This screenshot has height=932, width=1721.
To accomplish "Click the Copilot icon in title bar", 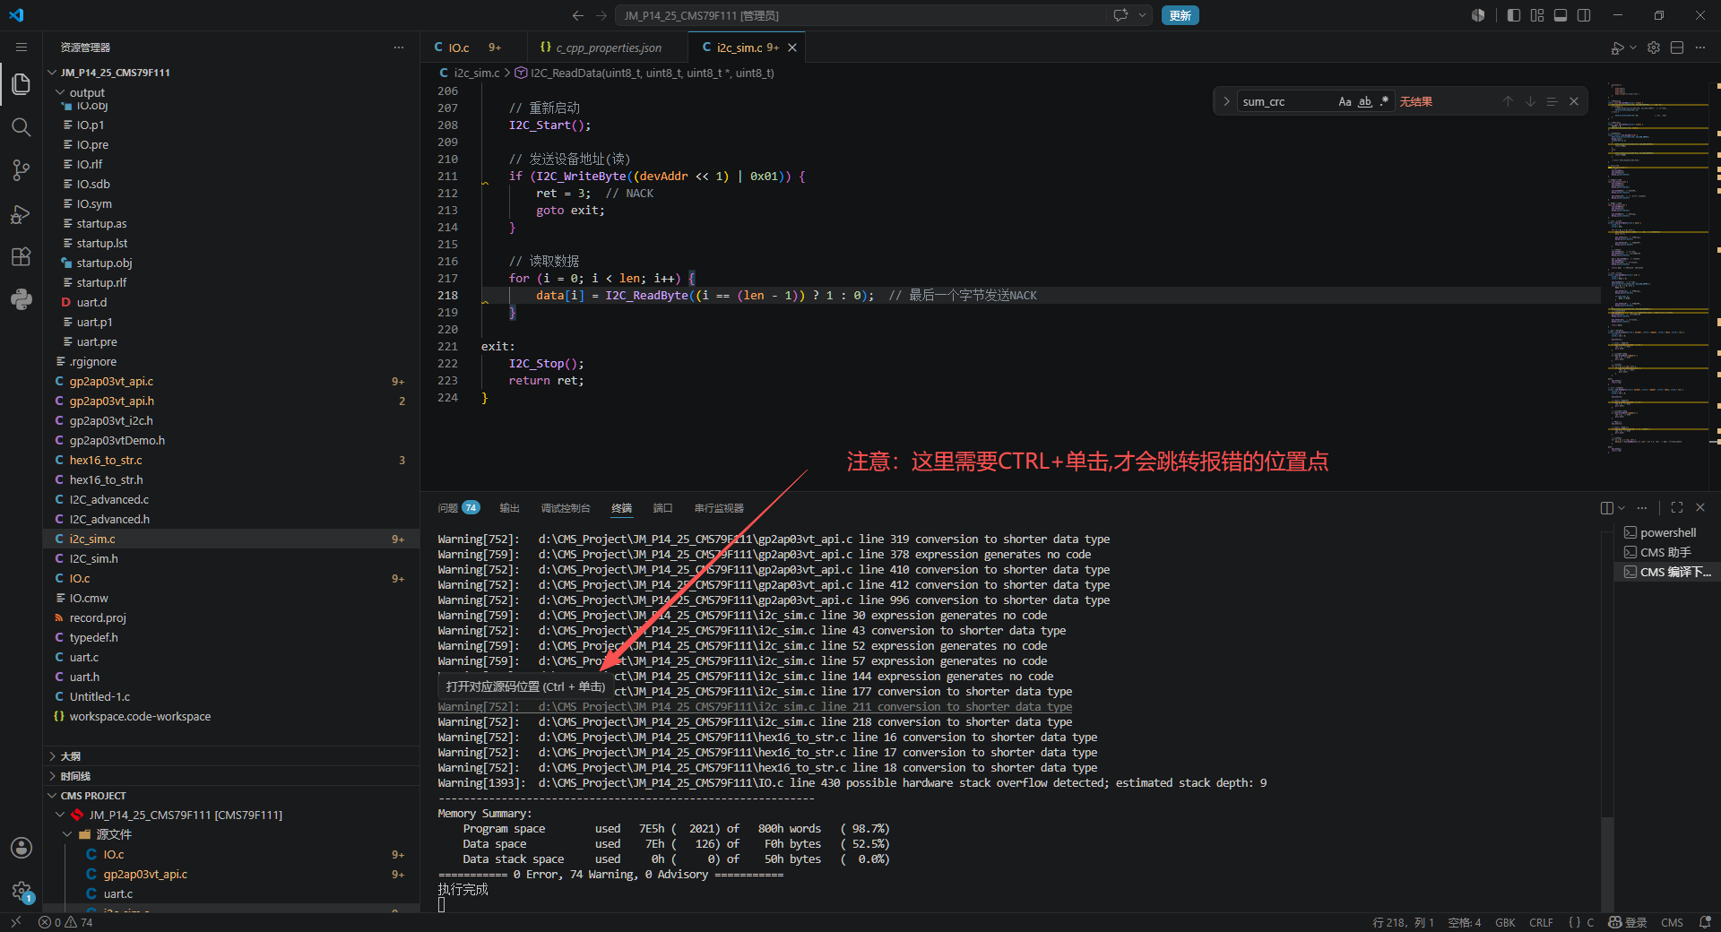I will (1120, 15).
